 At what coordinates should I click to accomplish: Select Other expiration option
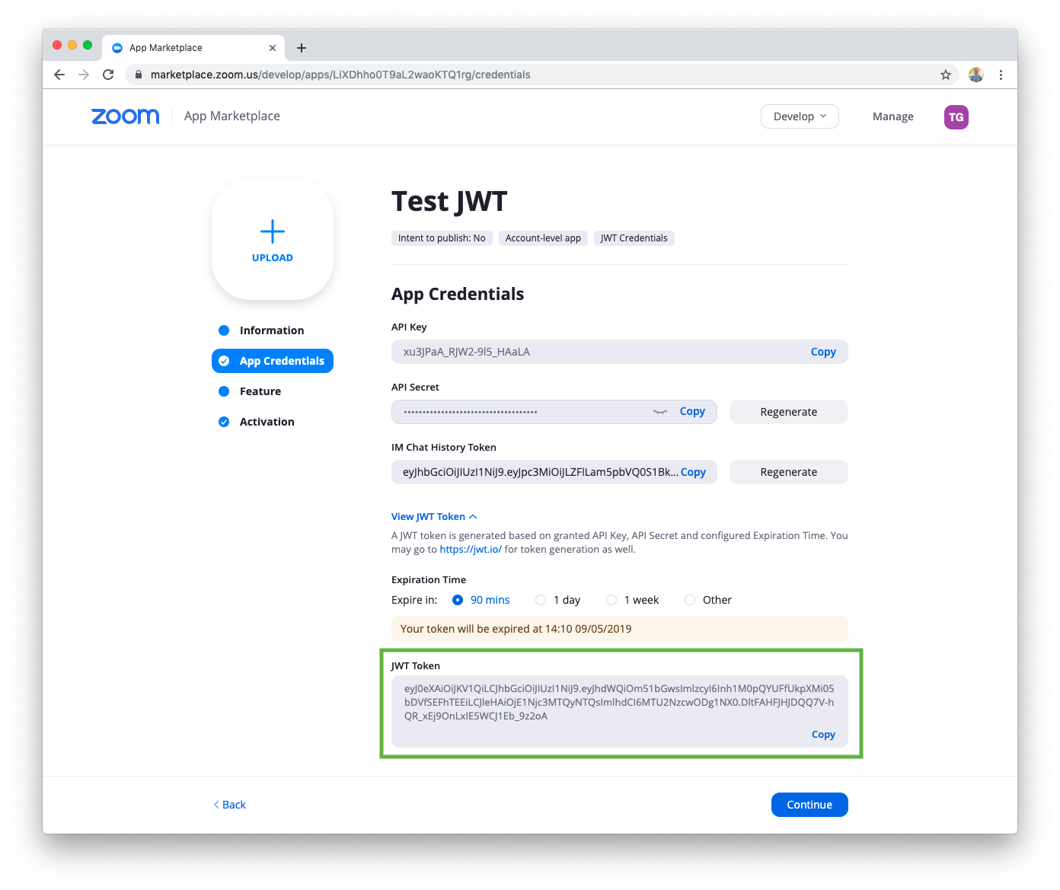point(690,600)
